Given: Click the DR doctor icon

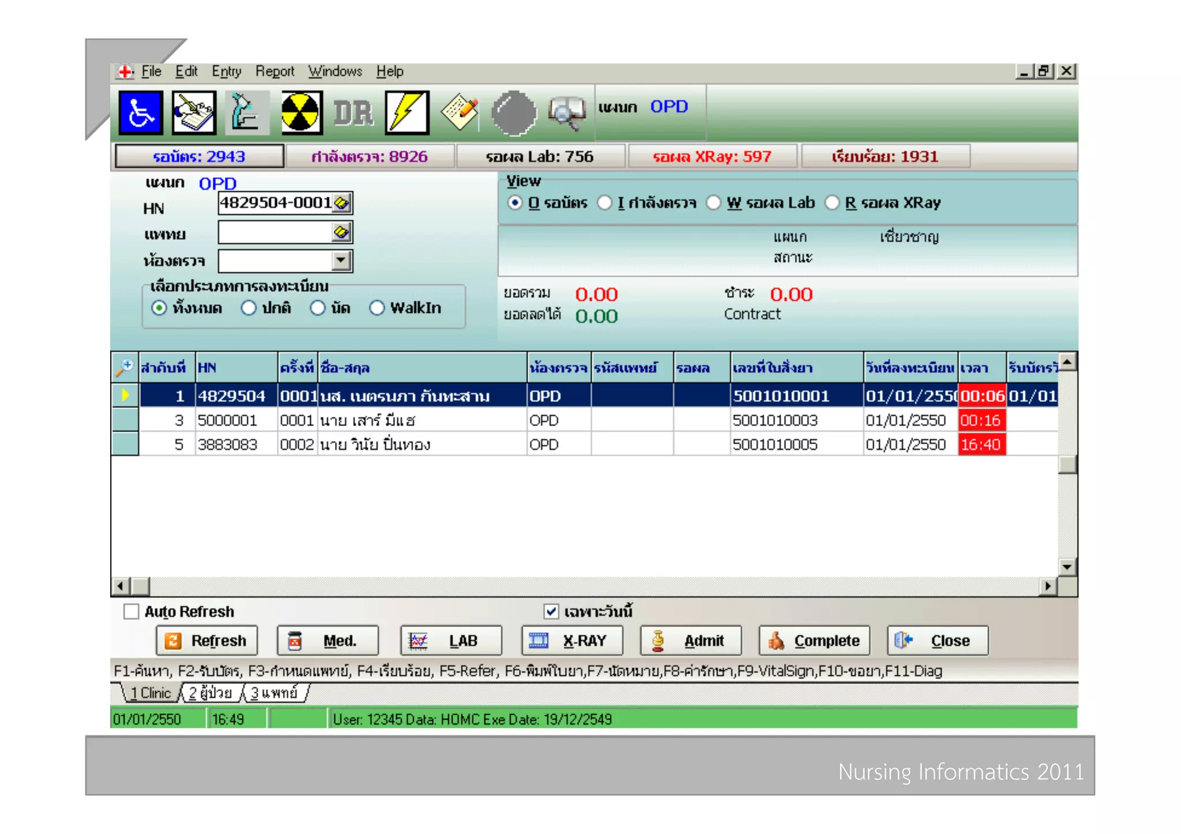Looking at the screenshot, I should point(353,113).
